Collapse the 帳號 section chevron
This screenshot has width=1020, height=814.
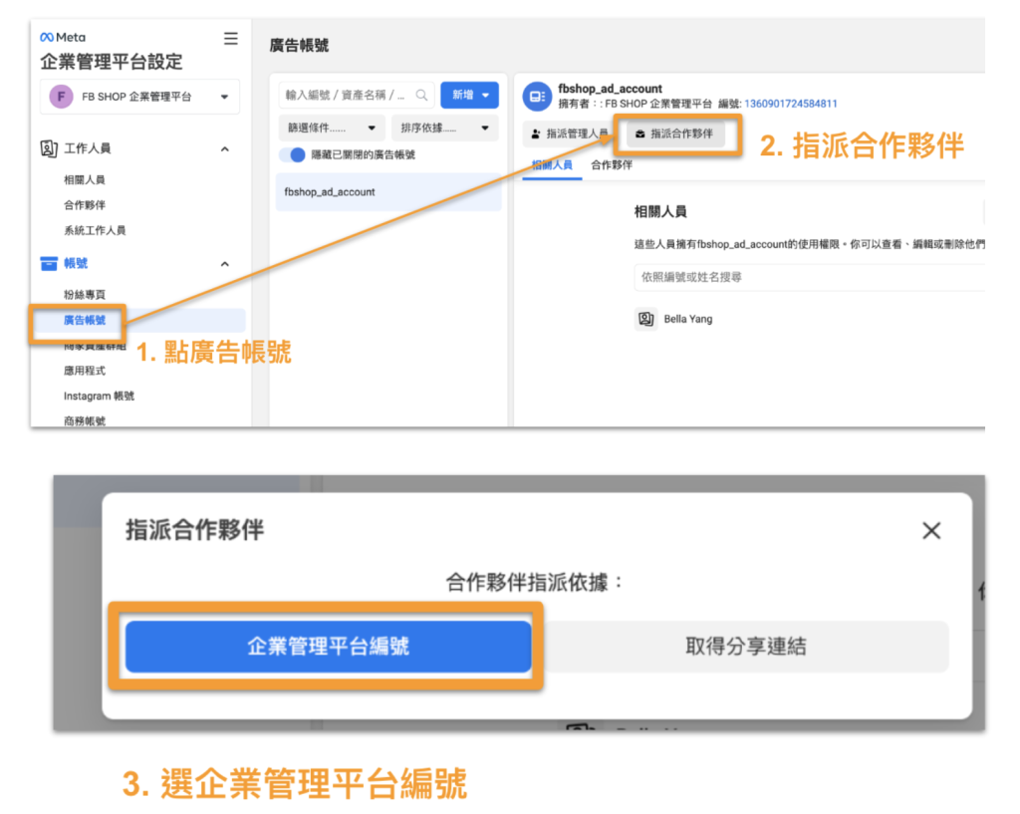(x=226, y=263)
